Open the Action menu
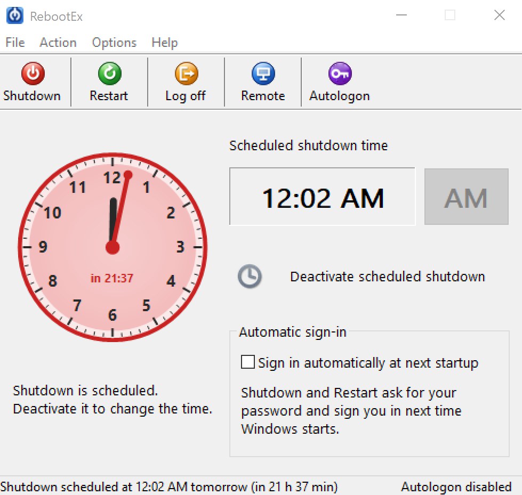Image resolution: width=522 pixels, height=495 pixels. coord(58,43)
